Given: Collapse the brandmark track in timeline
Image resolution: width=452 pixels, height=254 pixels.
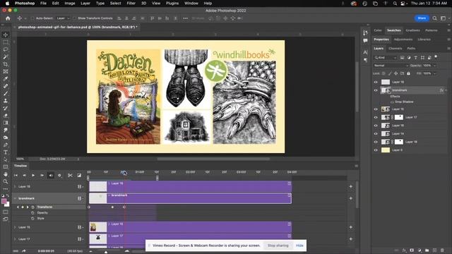Looking at the screenshot, I should point(15,198).
